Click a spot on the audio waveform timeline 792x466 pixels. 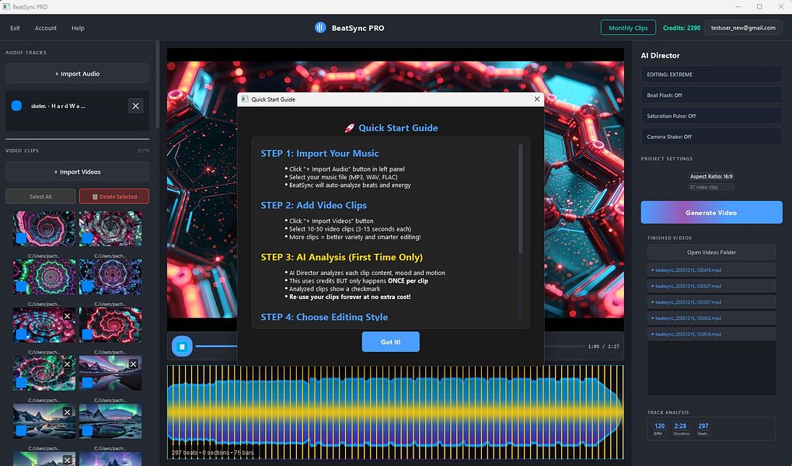[389, 412]
